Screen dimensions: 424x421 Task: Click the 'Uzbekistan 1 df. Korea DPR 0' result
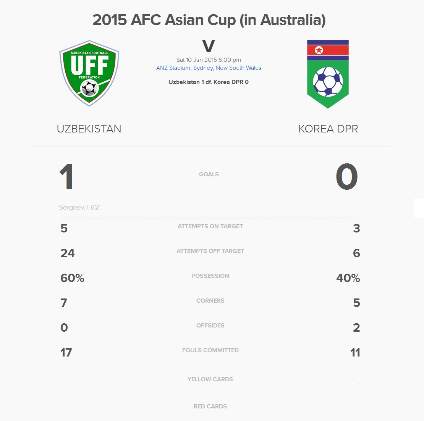coord(209,82)
